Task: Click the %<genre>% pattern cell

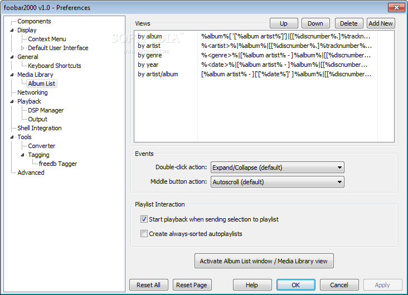Action: click(x=286, y=55)
